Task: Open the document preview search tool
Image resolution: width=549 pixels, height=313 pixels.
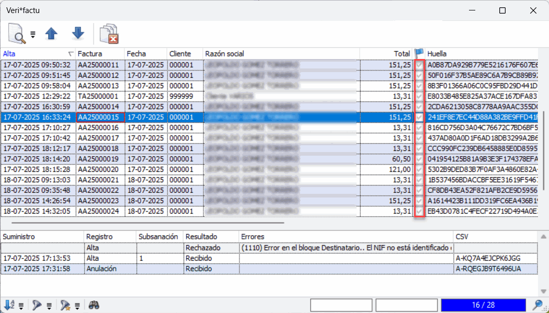Action: pyautogui.click(x=17, y=33)
